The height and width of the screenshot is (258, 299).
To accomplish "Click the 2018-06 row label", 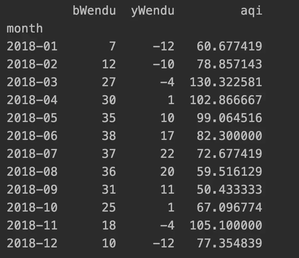I will [32, 136].
